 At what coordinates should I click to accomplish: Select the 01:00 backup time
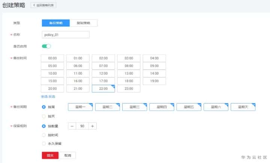pyautogui.click(x=78, y=58)
